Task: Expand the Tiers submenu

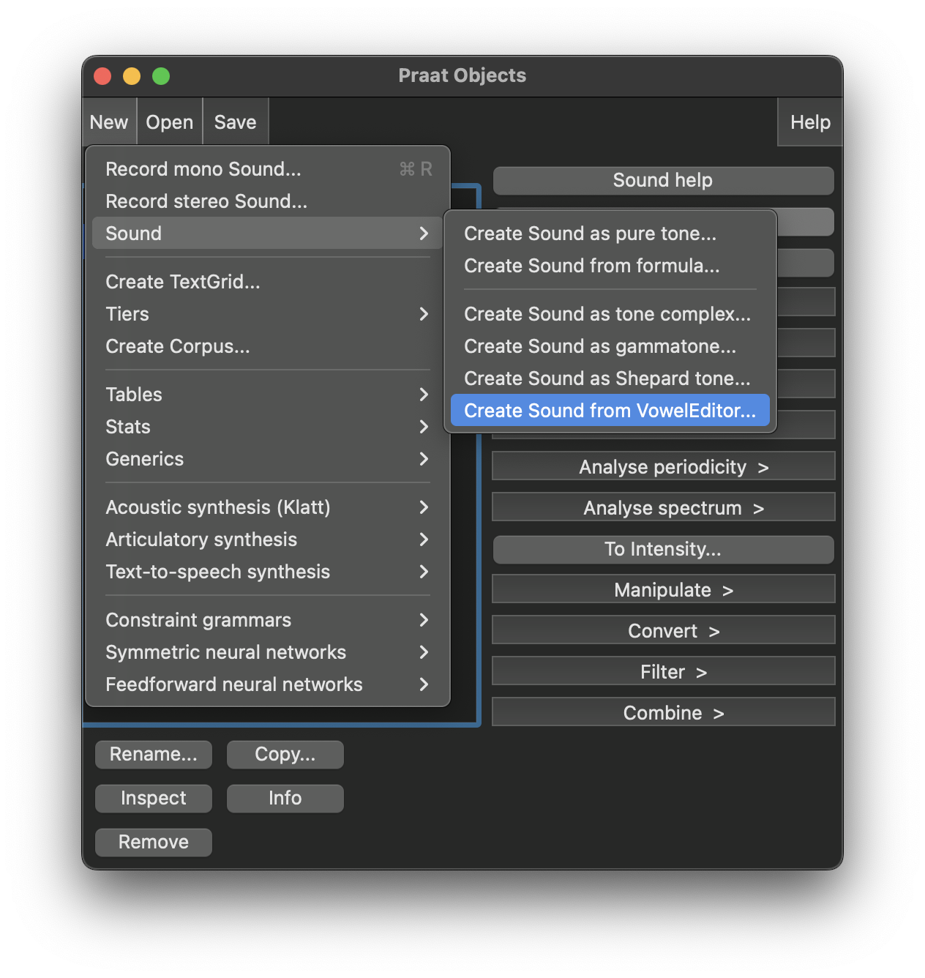Action: [268, 314]
